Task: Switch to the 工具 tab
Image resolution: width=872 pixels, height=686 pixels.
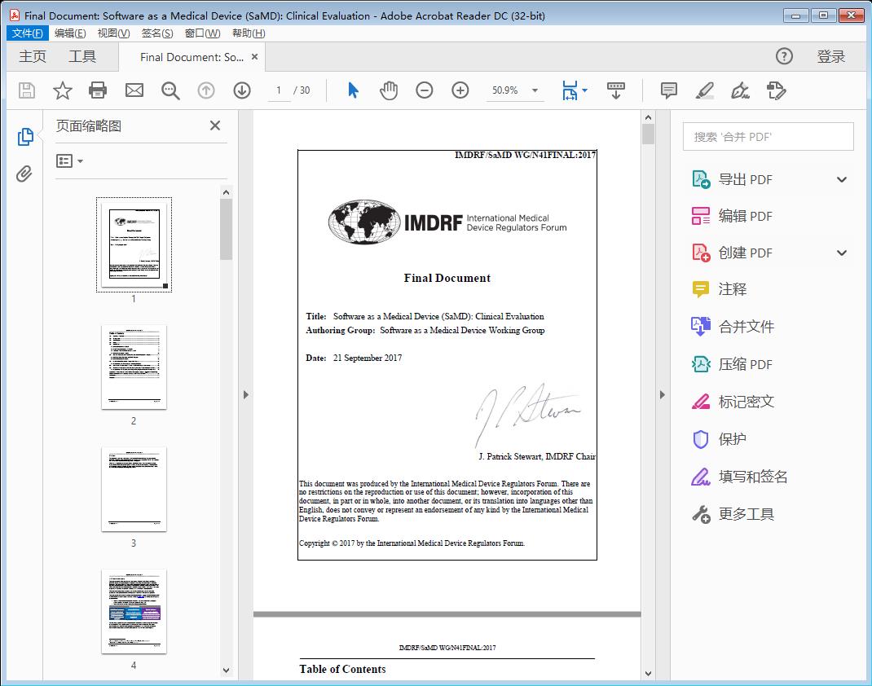Action: (x=82, y=56)
